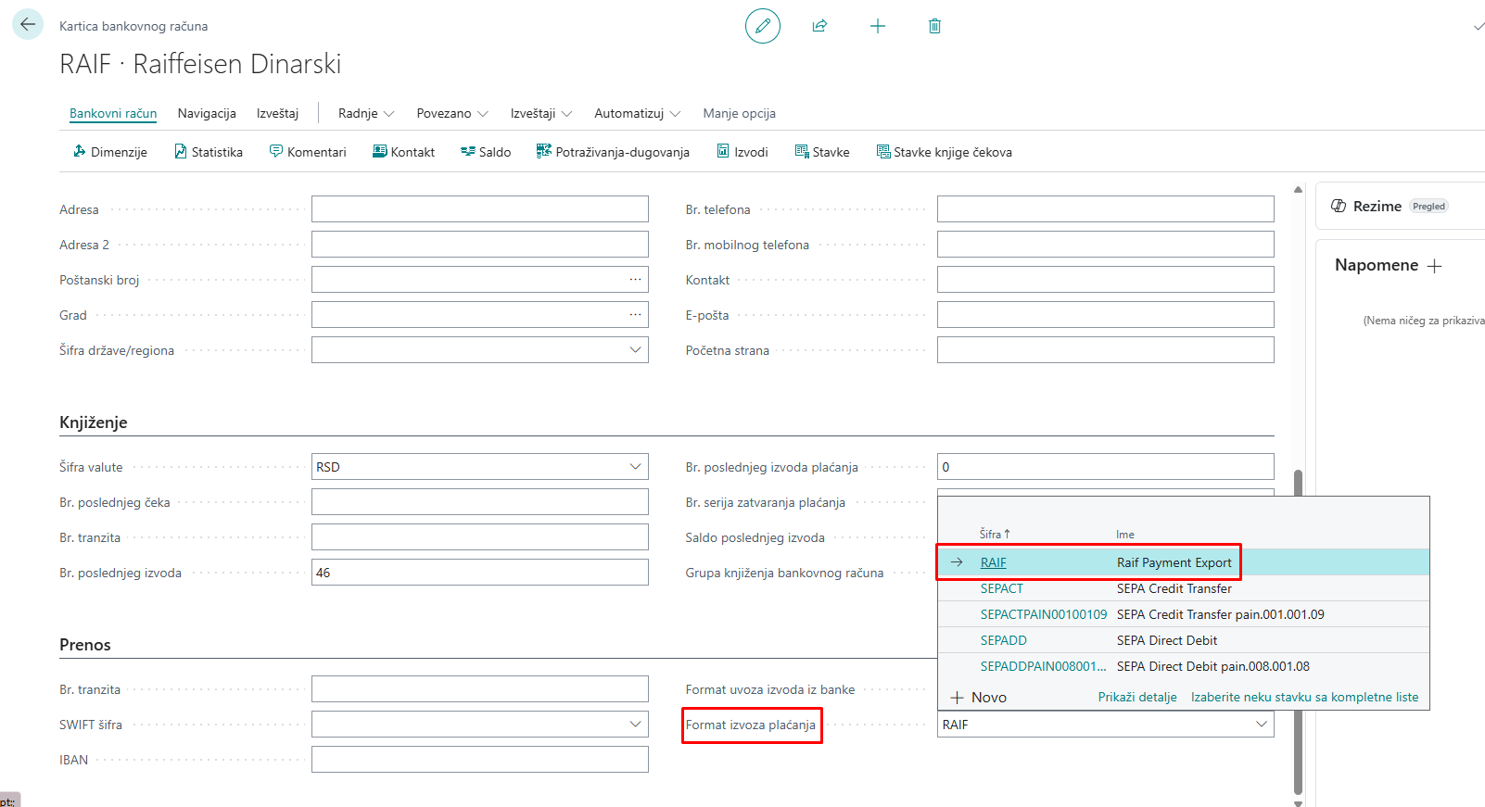Go back using the left arrow icon
The width and height of the screenshot is (1485, 807).
click(x=28, y=25)
